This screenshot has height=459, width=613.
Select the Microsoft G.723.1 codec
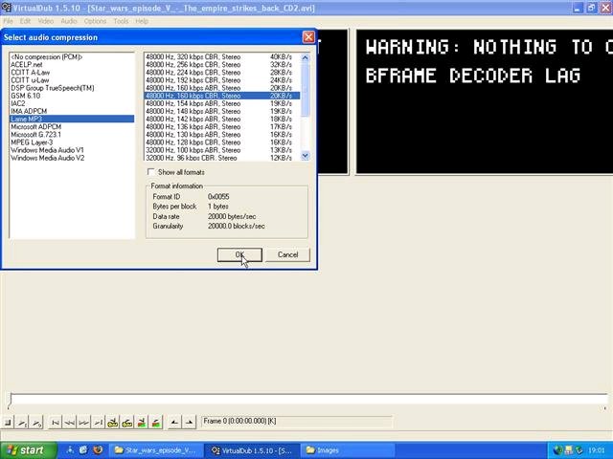point(72,135)
